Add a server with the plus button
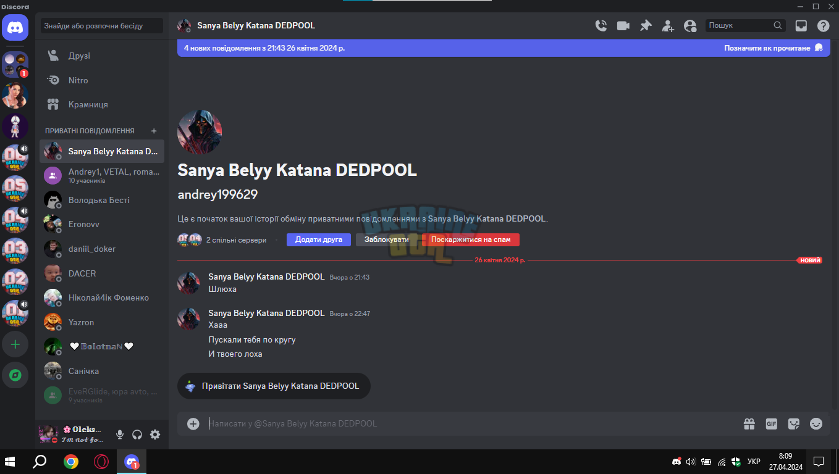 click(x=15, y=344)
